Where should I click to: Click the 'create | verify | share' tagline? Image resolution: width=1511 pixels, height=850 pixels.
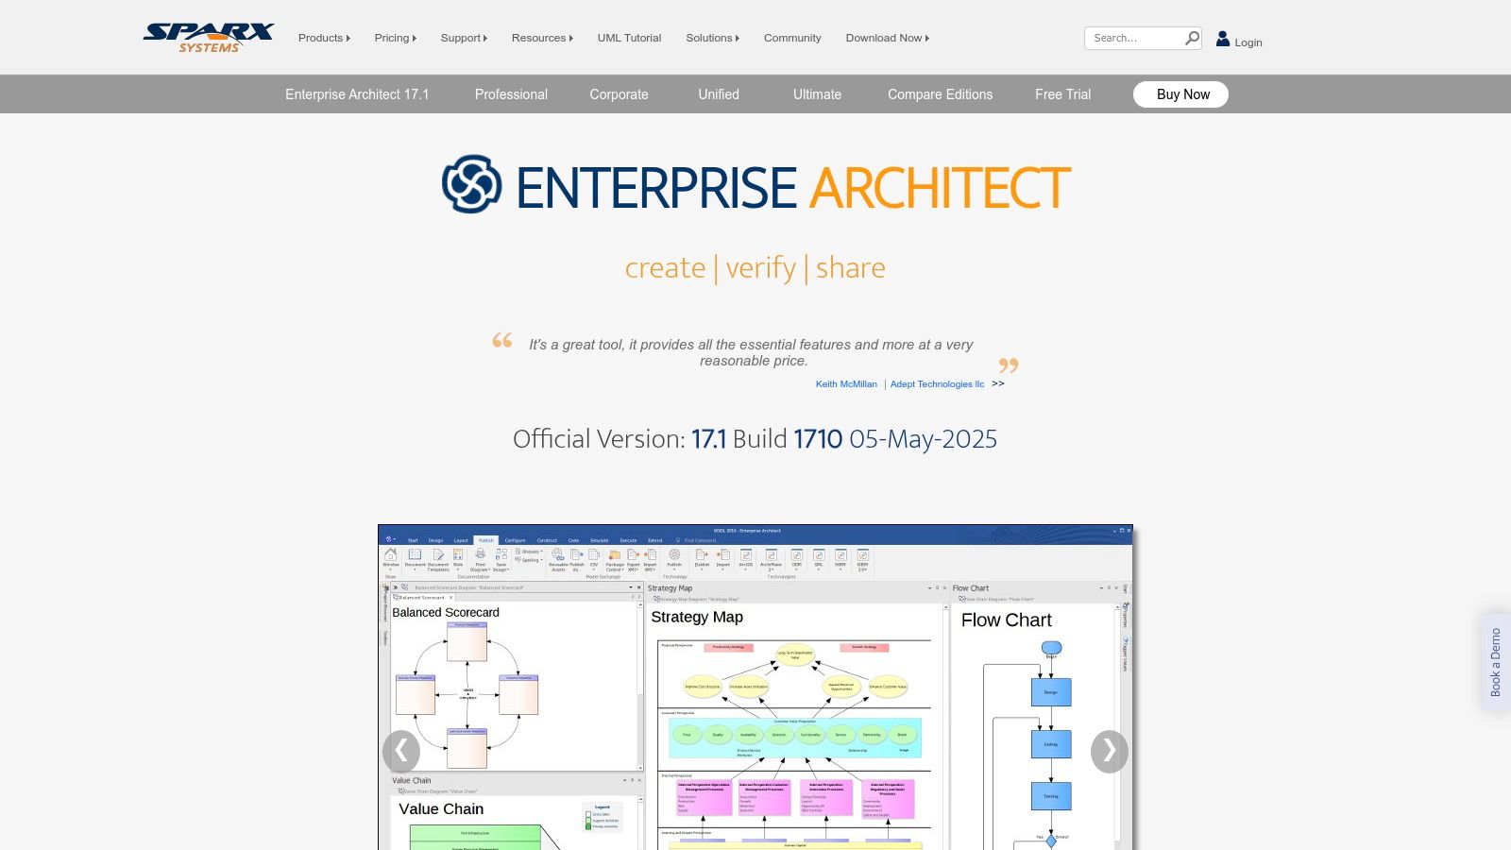click(755, 268)
